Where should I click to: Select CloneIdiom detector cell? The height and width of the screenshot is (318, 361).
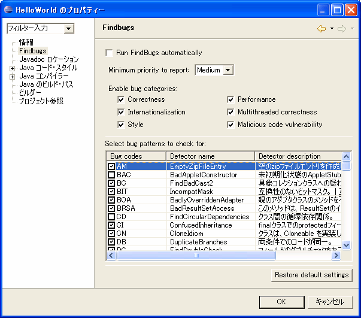210,234
